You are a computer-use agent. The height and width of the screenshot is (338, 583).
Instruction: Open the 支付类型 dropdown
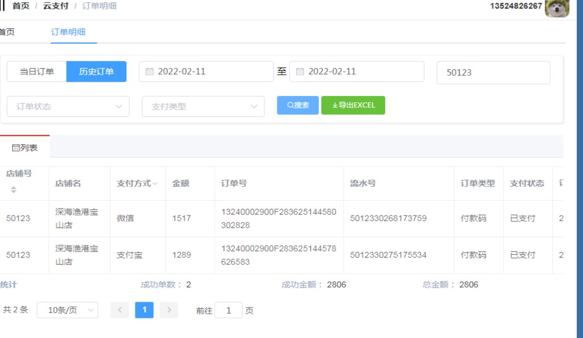coord(203,106)
